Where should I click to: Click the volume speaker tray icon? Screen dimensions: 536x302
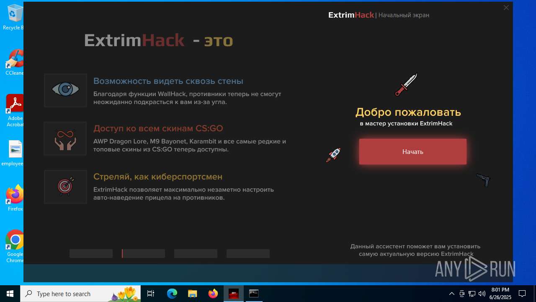(482, 294)
